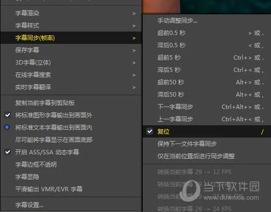Open the 在线字幕搜索 submenu
The image size is (271, 212).
71,75
